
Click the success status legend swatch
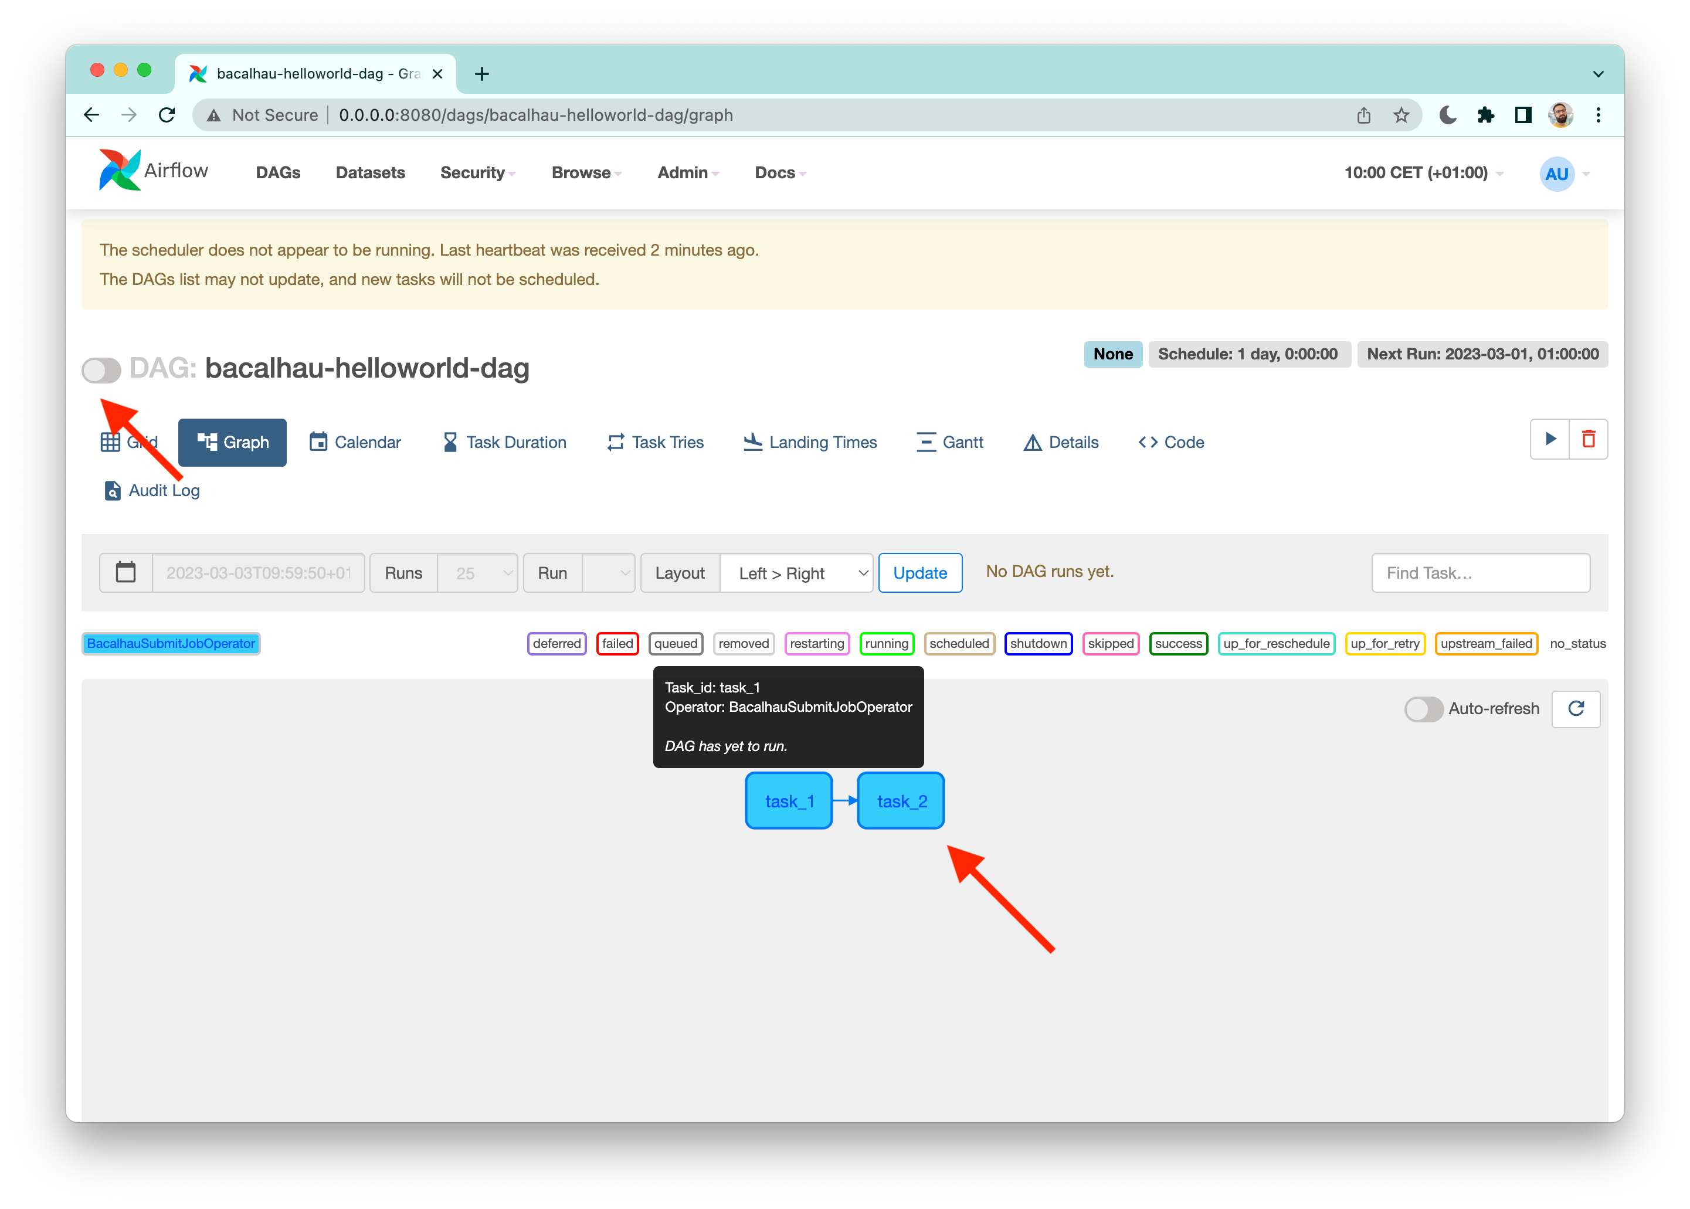[1178, 643]
